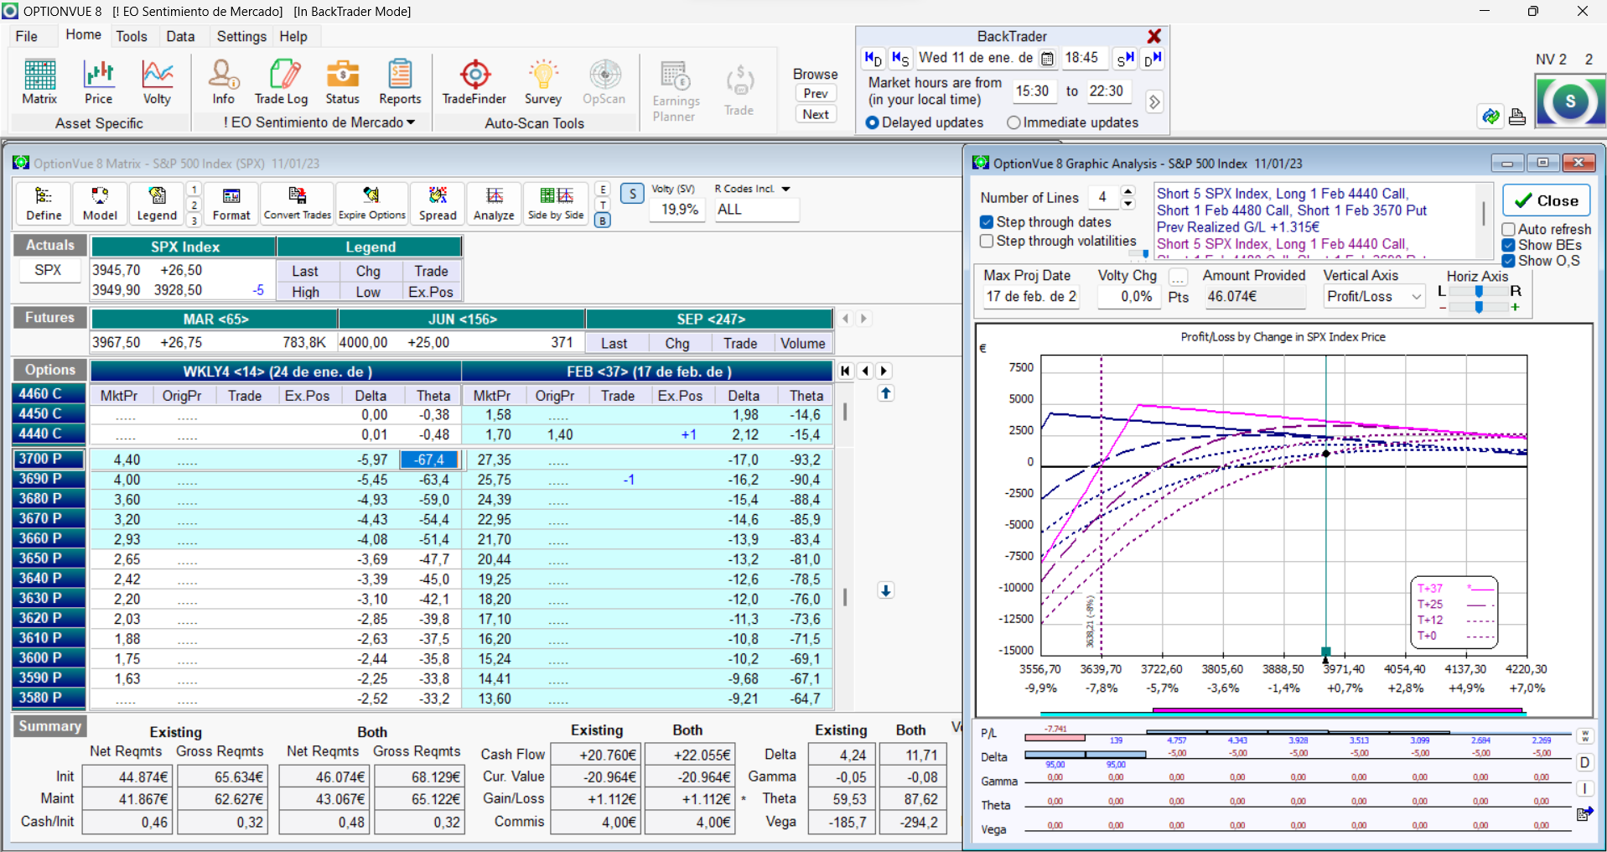
Task: Open the Matrix tool in ribbon
Action: pyautogui.click(x=39, y=82)
